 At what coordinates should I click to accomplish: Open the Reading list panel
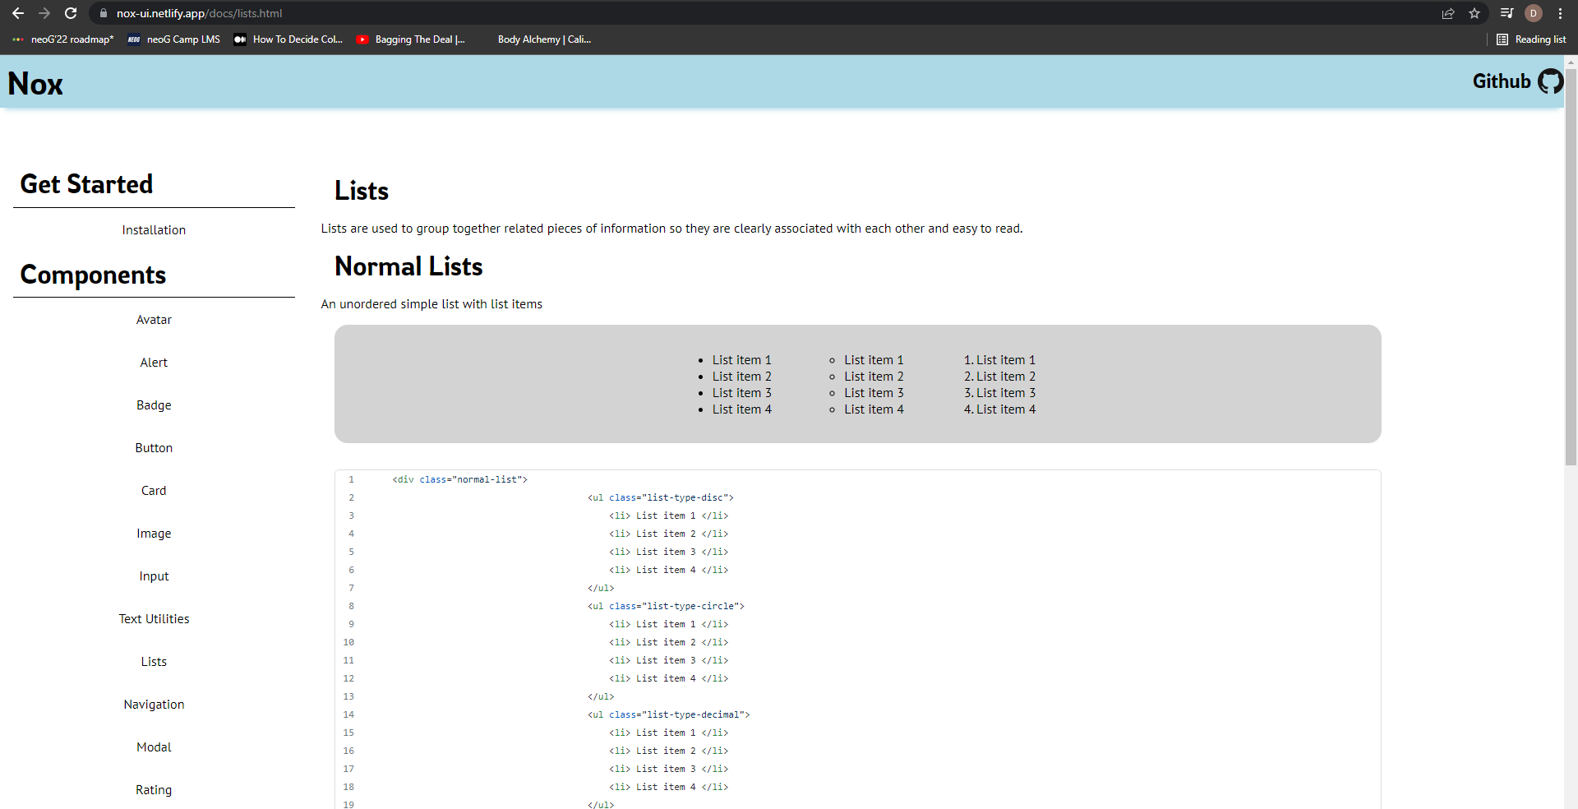(x=1531, y=39)
